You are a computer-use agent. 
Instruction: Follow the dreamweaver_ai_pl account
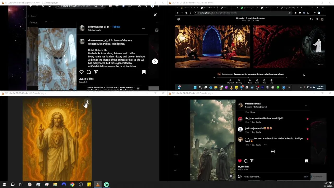point(116,27)
